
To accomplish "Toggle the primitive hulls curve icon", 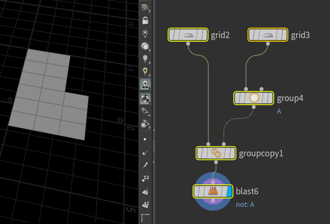I will point(145,217).
